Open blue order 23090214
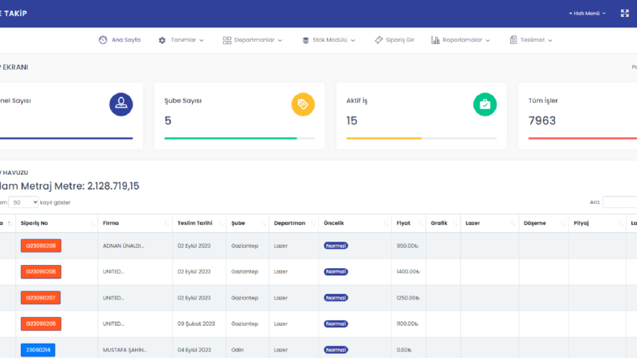The height and width of the screenshot is (358, 637). (39, 349)
